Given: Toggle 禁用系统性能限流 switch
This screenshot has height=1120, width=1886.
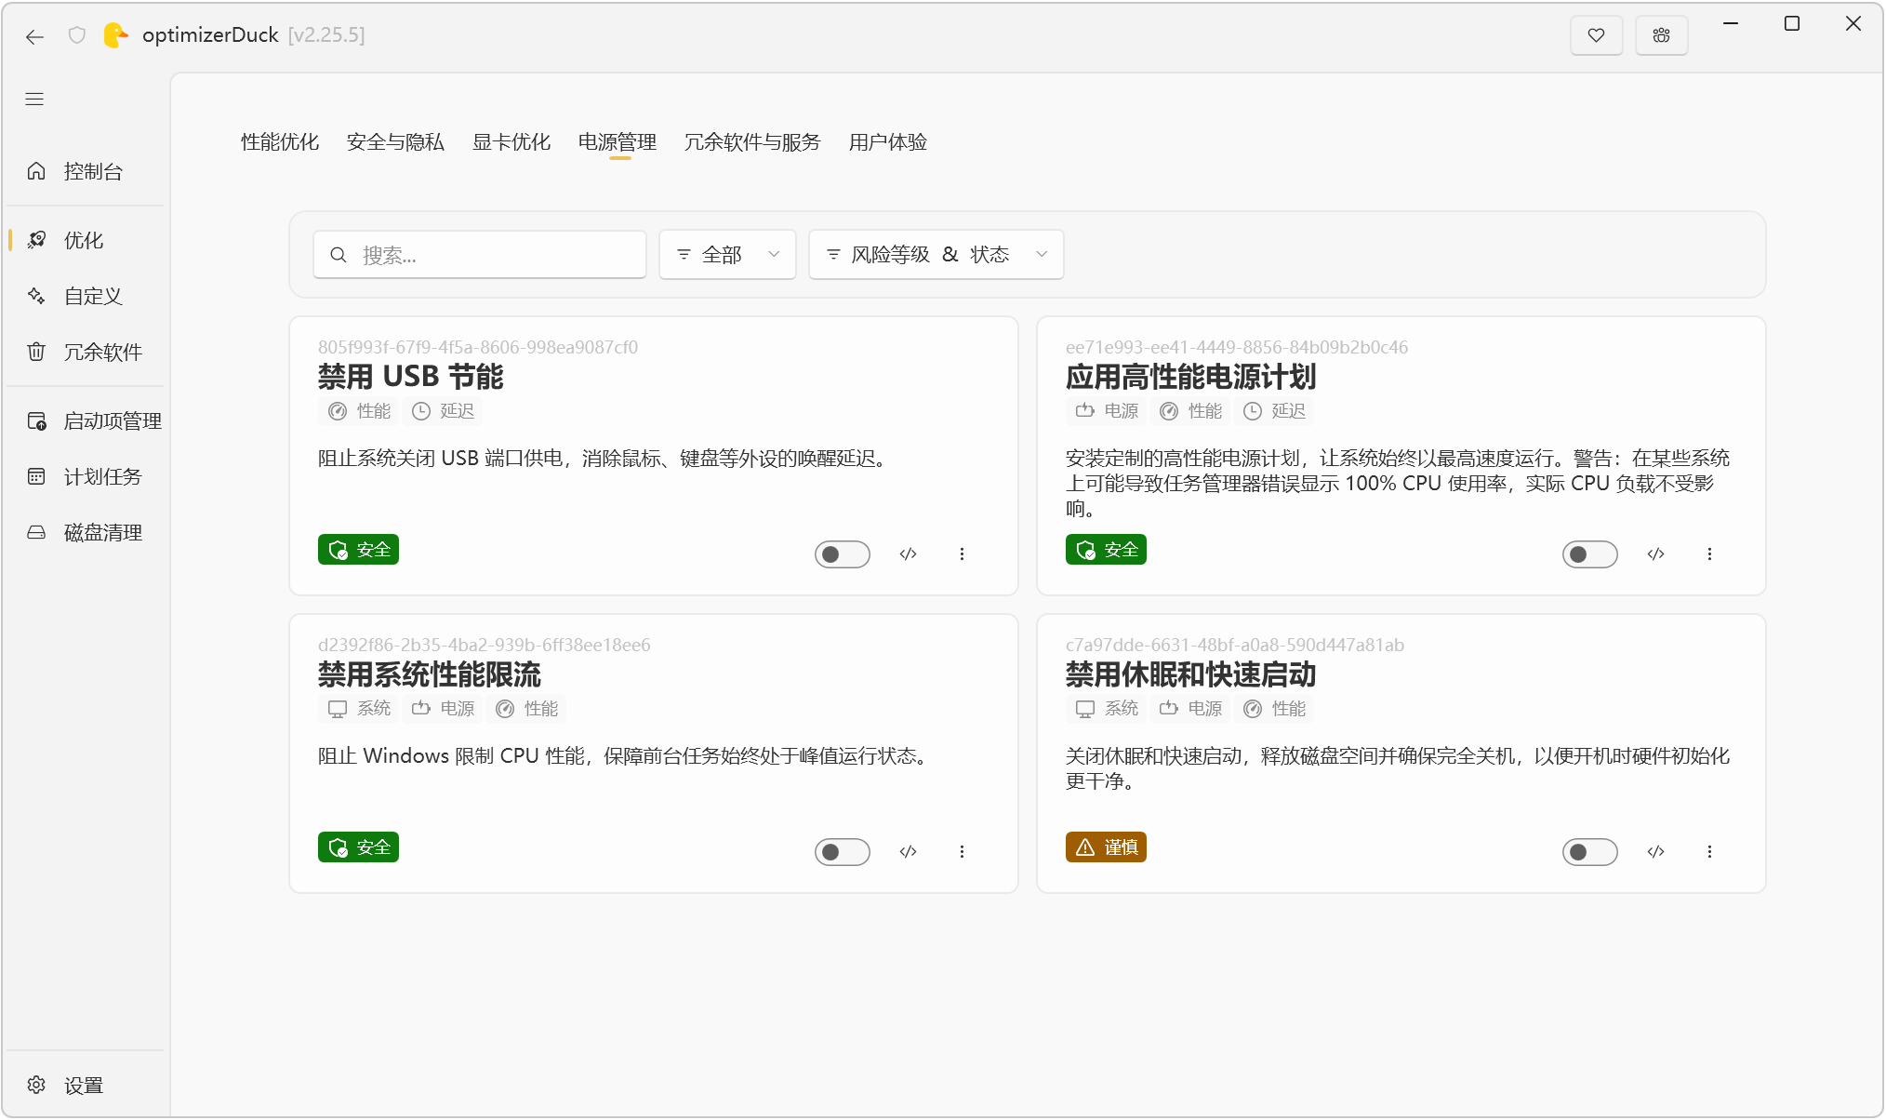Looking at the screenshot, I should coord(842,852).
